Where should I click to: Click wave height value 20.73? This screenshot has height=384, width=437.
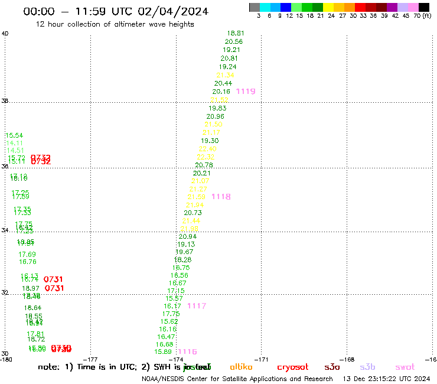(x=193, y=213)
